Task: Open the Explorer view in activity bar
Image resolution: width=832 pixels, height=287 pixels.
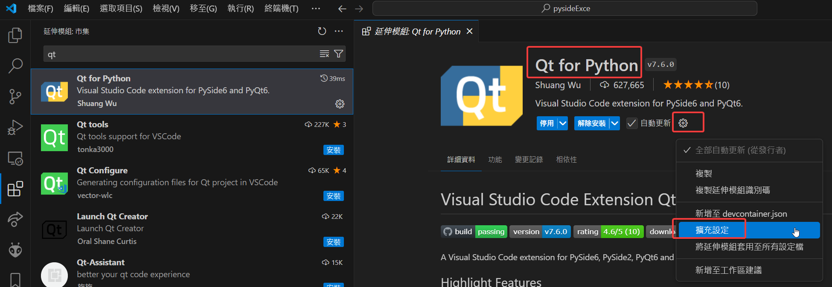Action: point(15,35)
